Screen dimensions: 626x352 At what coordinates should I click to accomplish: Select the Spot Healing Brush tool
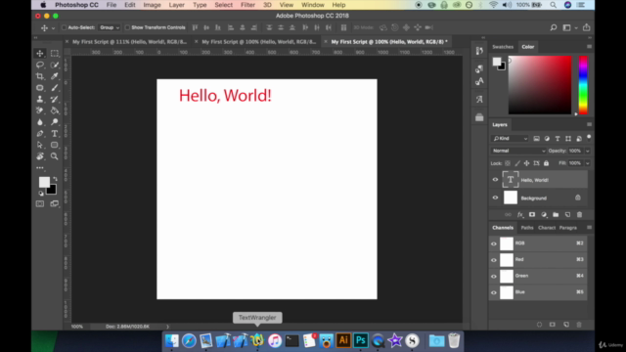tap(40, 87)
